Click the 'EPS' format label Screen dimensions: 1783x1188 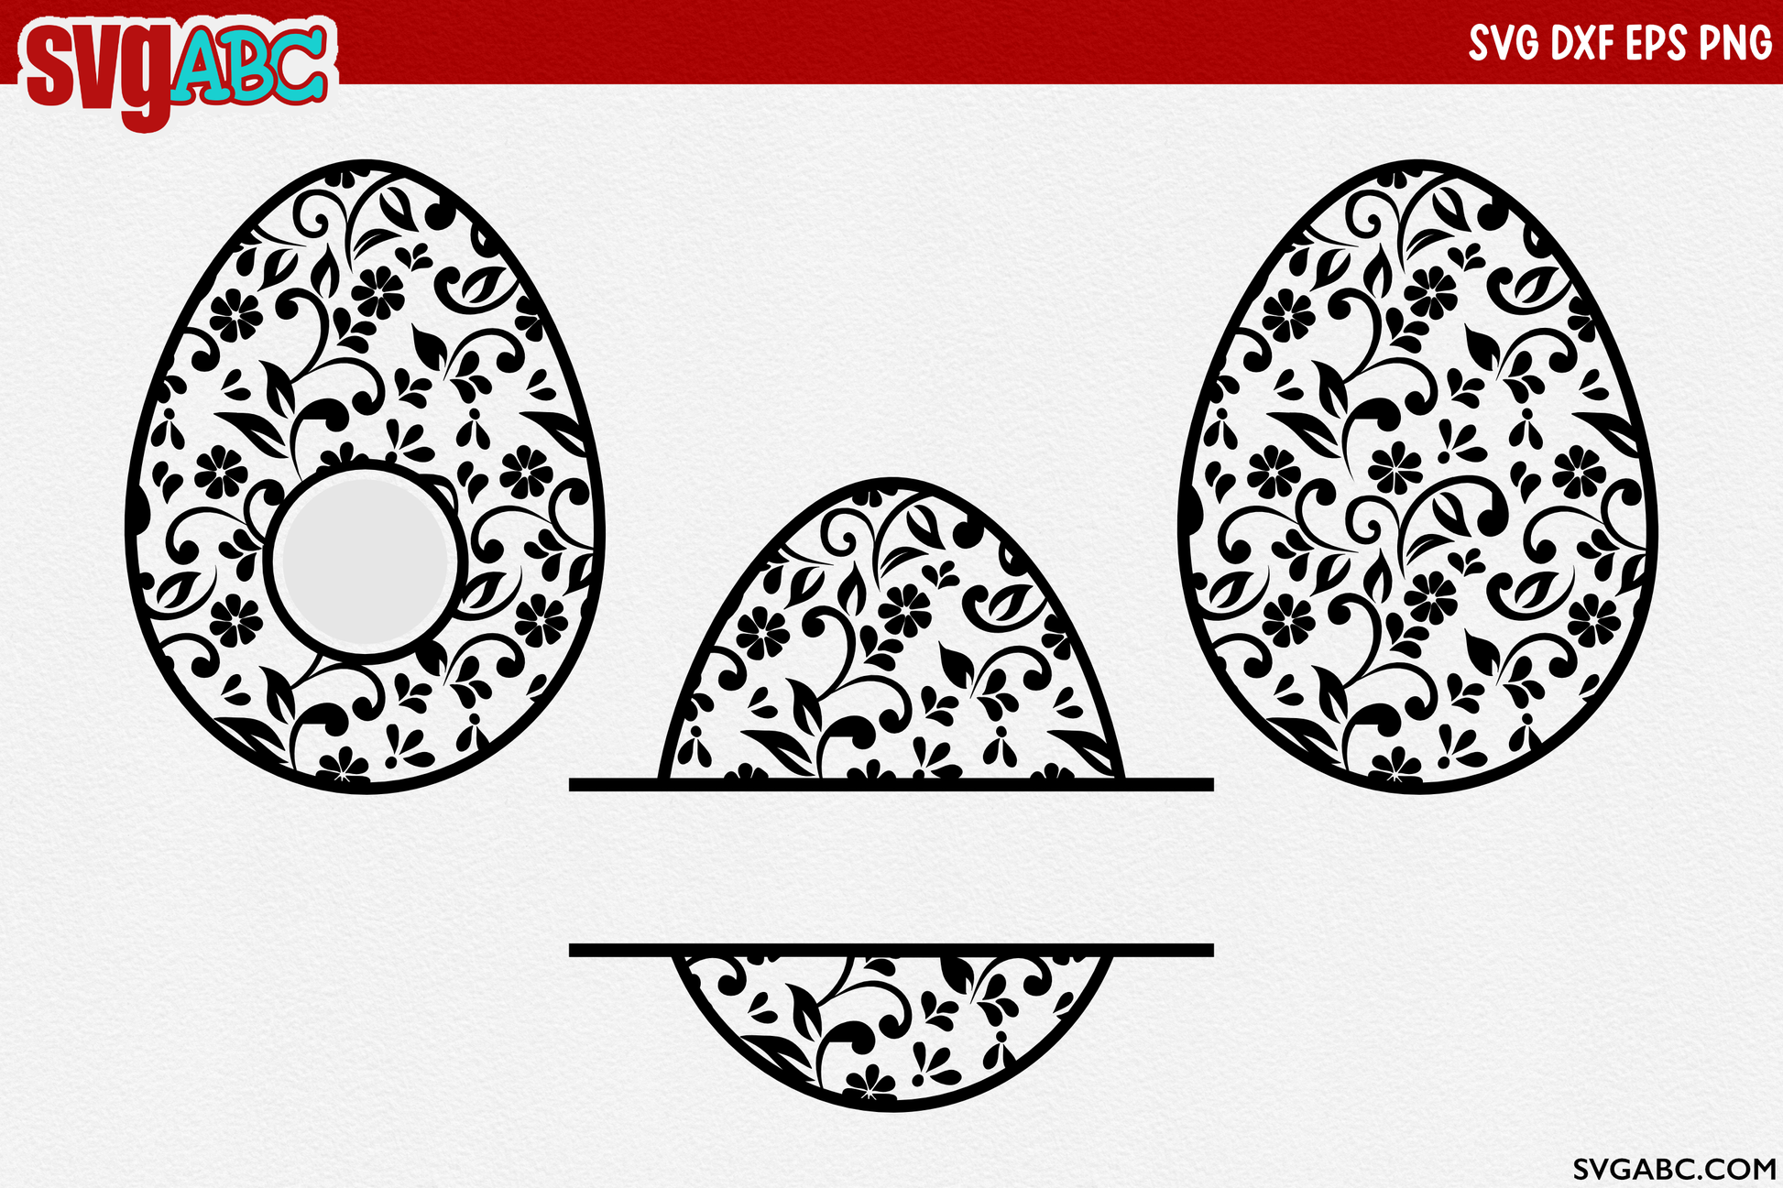click(1656, 43)
